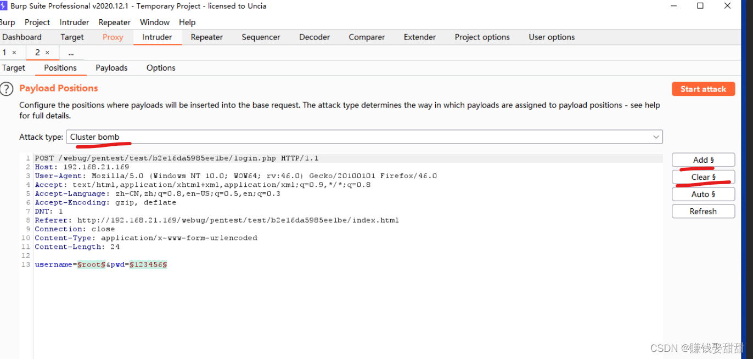This screenshot has width=753, height=359.
Task: Click the Burp Suite logo in title bar
Action: [3, 6]
